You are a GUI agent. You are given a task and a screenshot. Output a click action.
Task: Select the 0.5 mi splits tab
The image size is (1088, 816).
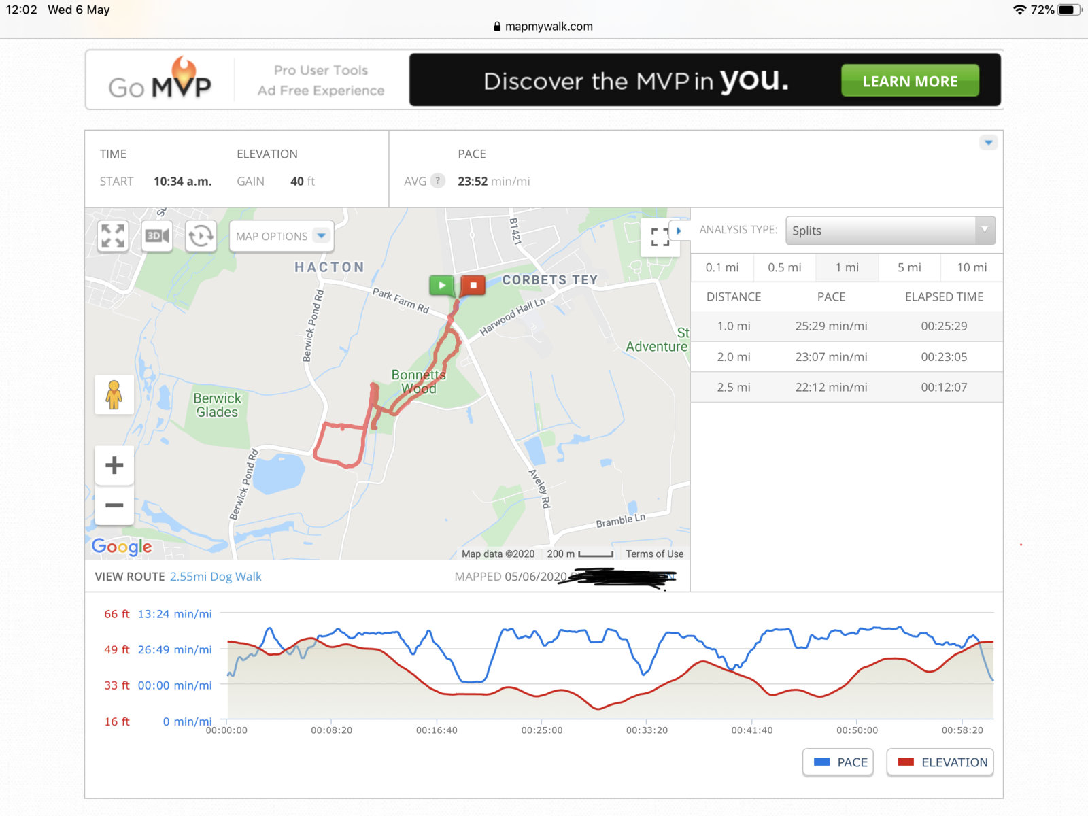[784, 267]
